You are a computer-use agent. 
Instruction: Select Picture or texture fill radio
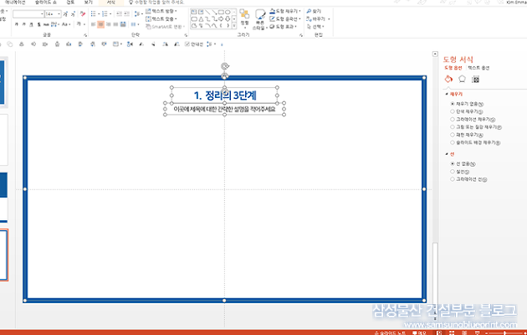click(x=453, y=126)
